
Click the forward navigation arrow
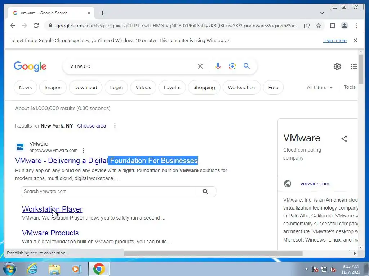(25, 26)
